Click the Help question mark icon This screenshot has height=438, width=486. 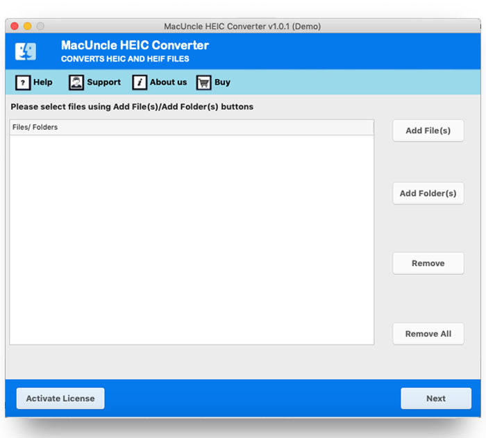pos(23,83)
